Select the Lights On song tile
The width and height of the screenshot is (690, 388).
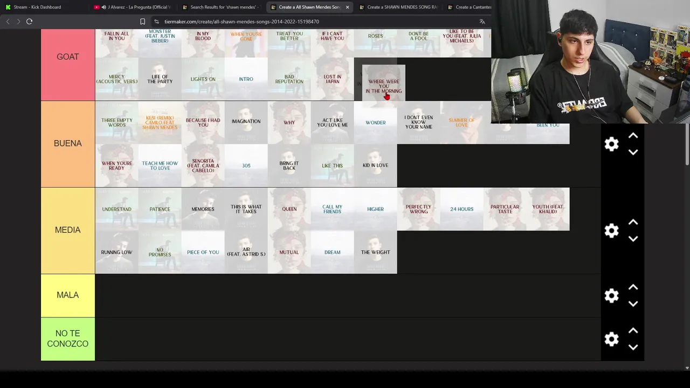pos(203,79)
